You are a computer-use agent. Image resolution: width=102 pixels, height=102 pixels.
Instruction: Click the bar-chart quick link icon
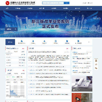tap(22, 41)
